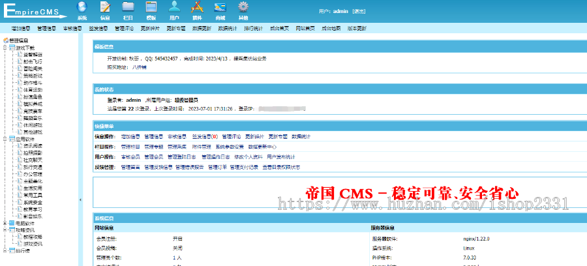Open 管理会员 in the quick menu
Screen dimensions: 587x266
[153, 157]
